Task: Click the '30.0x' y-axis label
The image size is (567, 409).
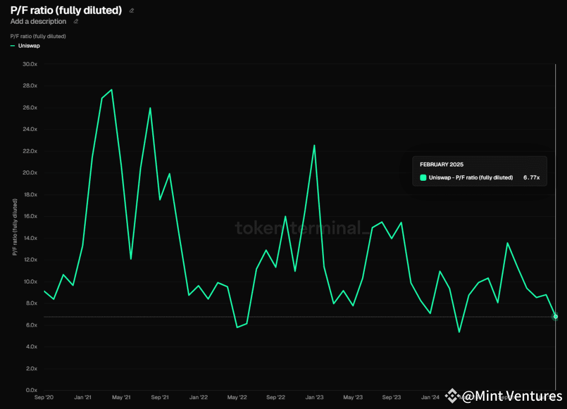Action: coord(30,64)
